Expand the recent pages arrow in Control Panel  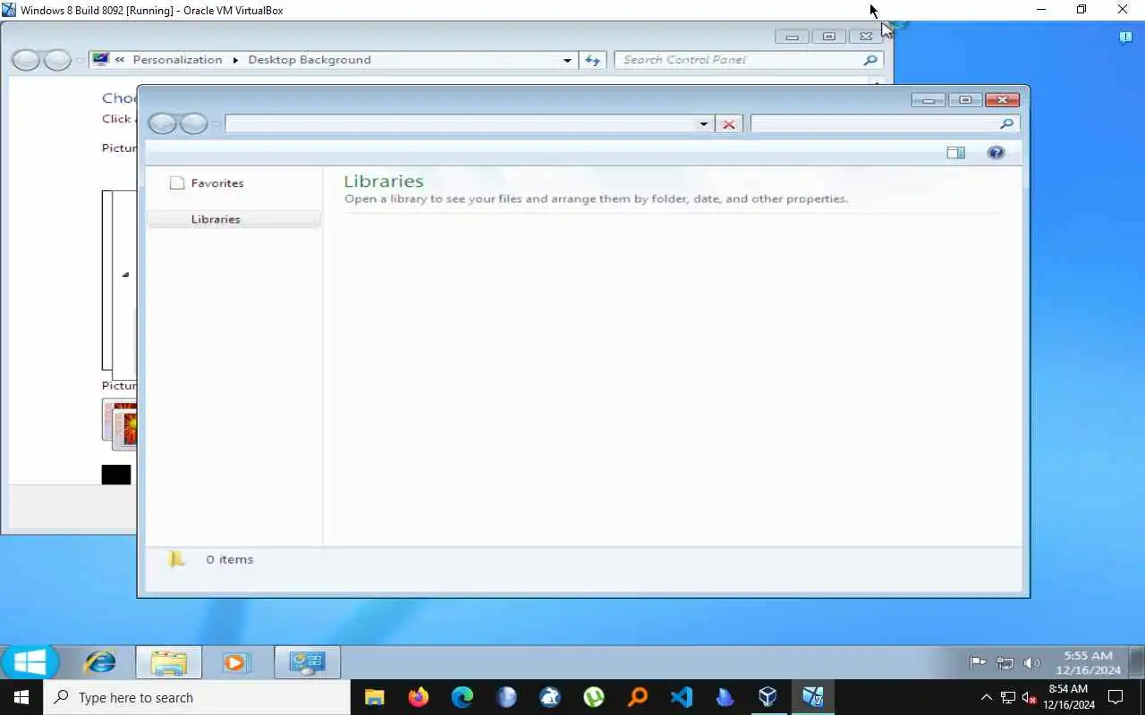tap(80, 61)
